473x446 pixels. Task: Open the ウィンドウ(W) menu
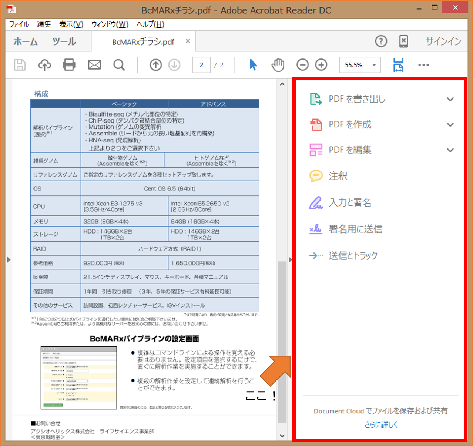click(x=110, y=24)
